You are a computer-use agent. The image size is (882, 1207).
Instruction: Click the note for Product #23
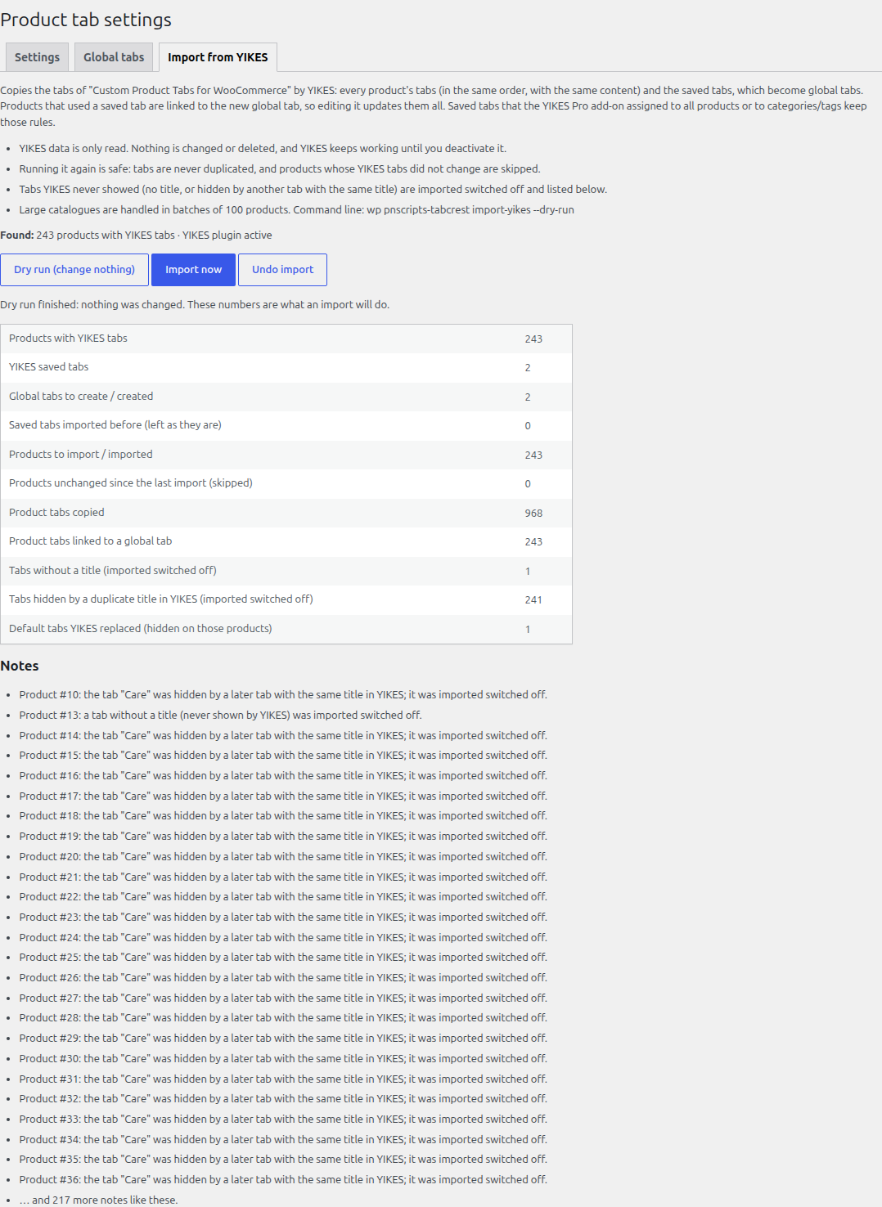pos(283,918)
